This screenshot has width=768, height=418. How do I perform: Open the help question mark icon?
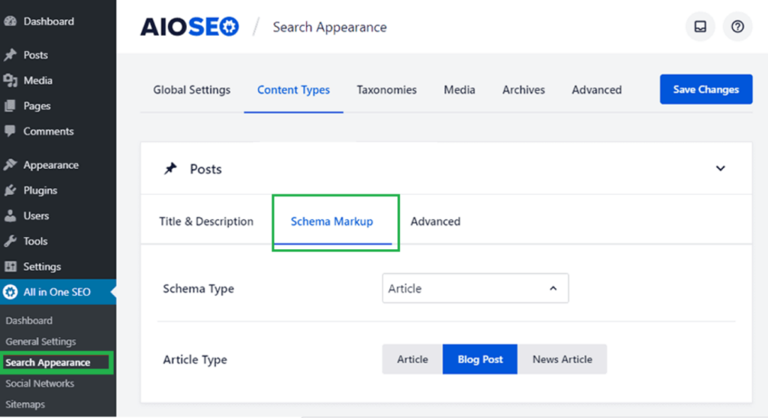[x=737, y=27]
